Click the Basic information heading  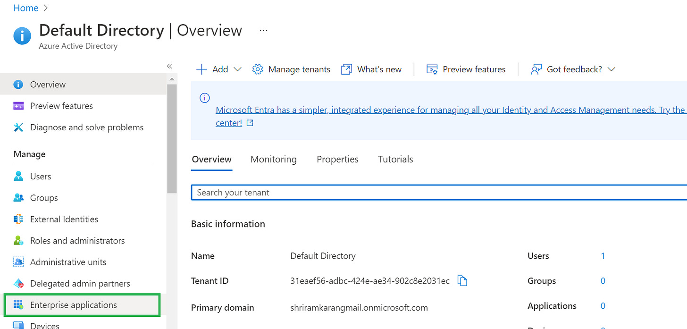point(228,224)
